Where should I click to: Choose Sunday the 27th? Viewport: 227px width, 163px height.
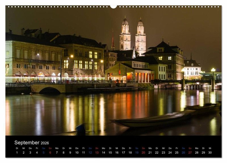coord(190,153)
